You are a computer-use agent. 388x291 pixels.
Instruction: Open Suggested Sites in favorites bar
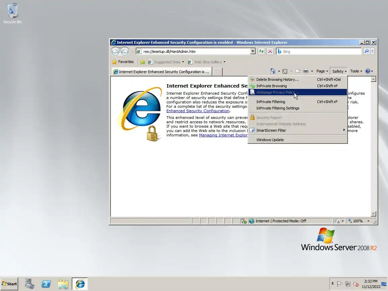[166, 62]
